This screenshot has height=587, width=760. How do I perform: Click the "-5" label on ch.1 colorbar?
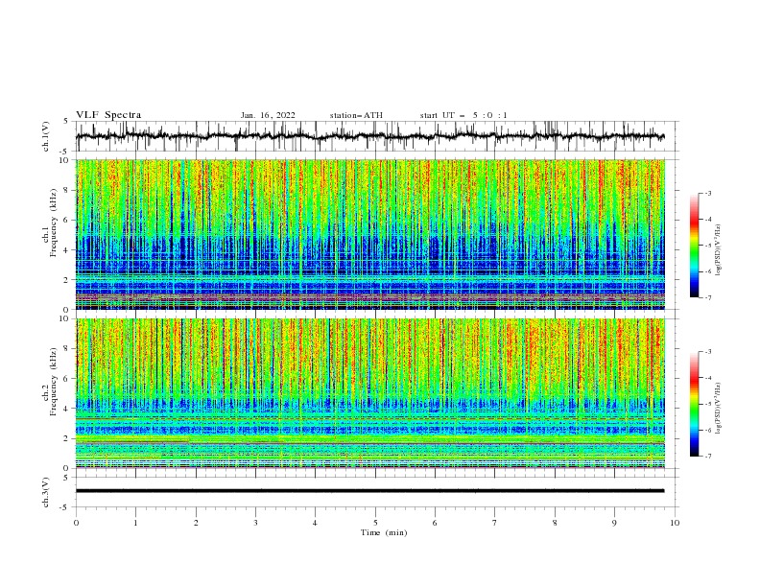pyautogui.click(x=708, y=246)
